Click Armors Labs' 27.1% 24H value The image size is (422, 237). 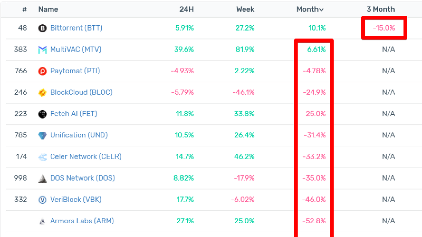coord(185,221)
